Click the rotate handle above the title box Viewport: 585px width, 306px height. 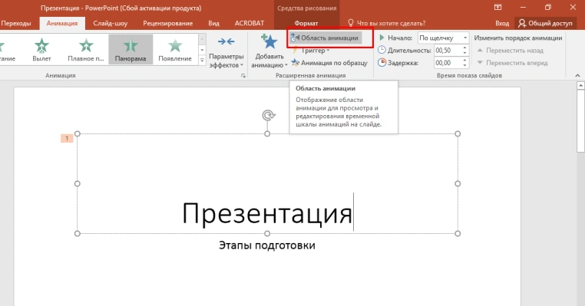(x=268, y=115)
